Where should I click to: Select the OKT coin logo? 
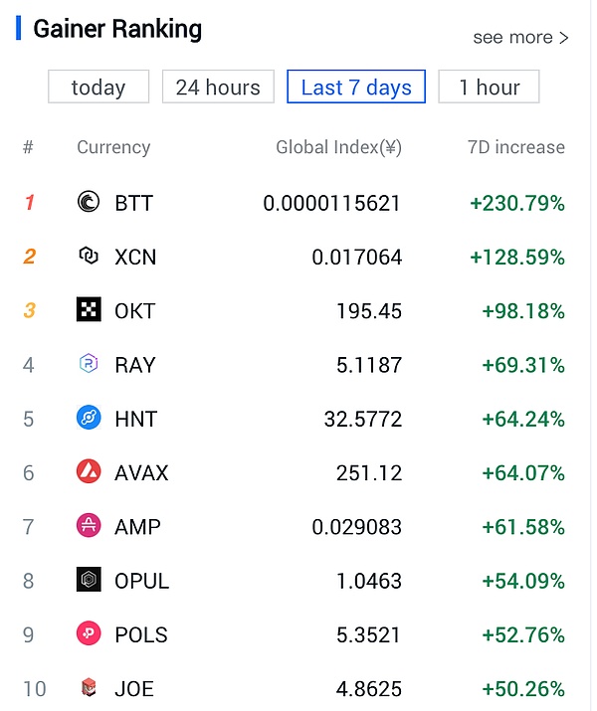point(89,310)
